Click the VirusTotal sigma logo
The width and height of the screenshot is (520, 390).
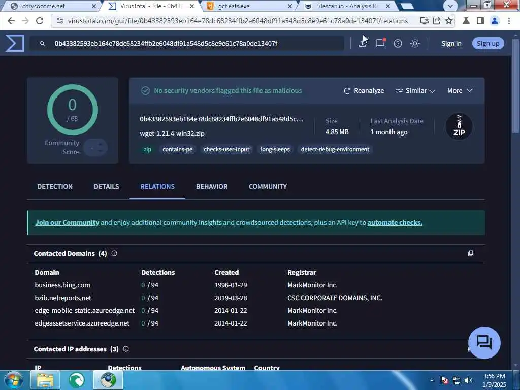tap(15, 43)
